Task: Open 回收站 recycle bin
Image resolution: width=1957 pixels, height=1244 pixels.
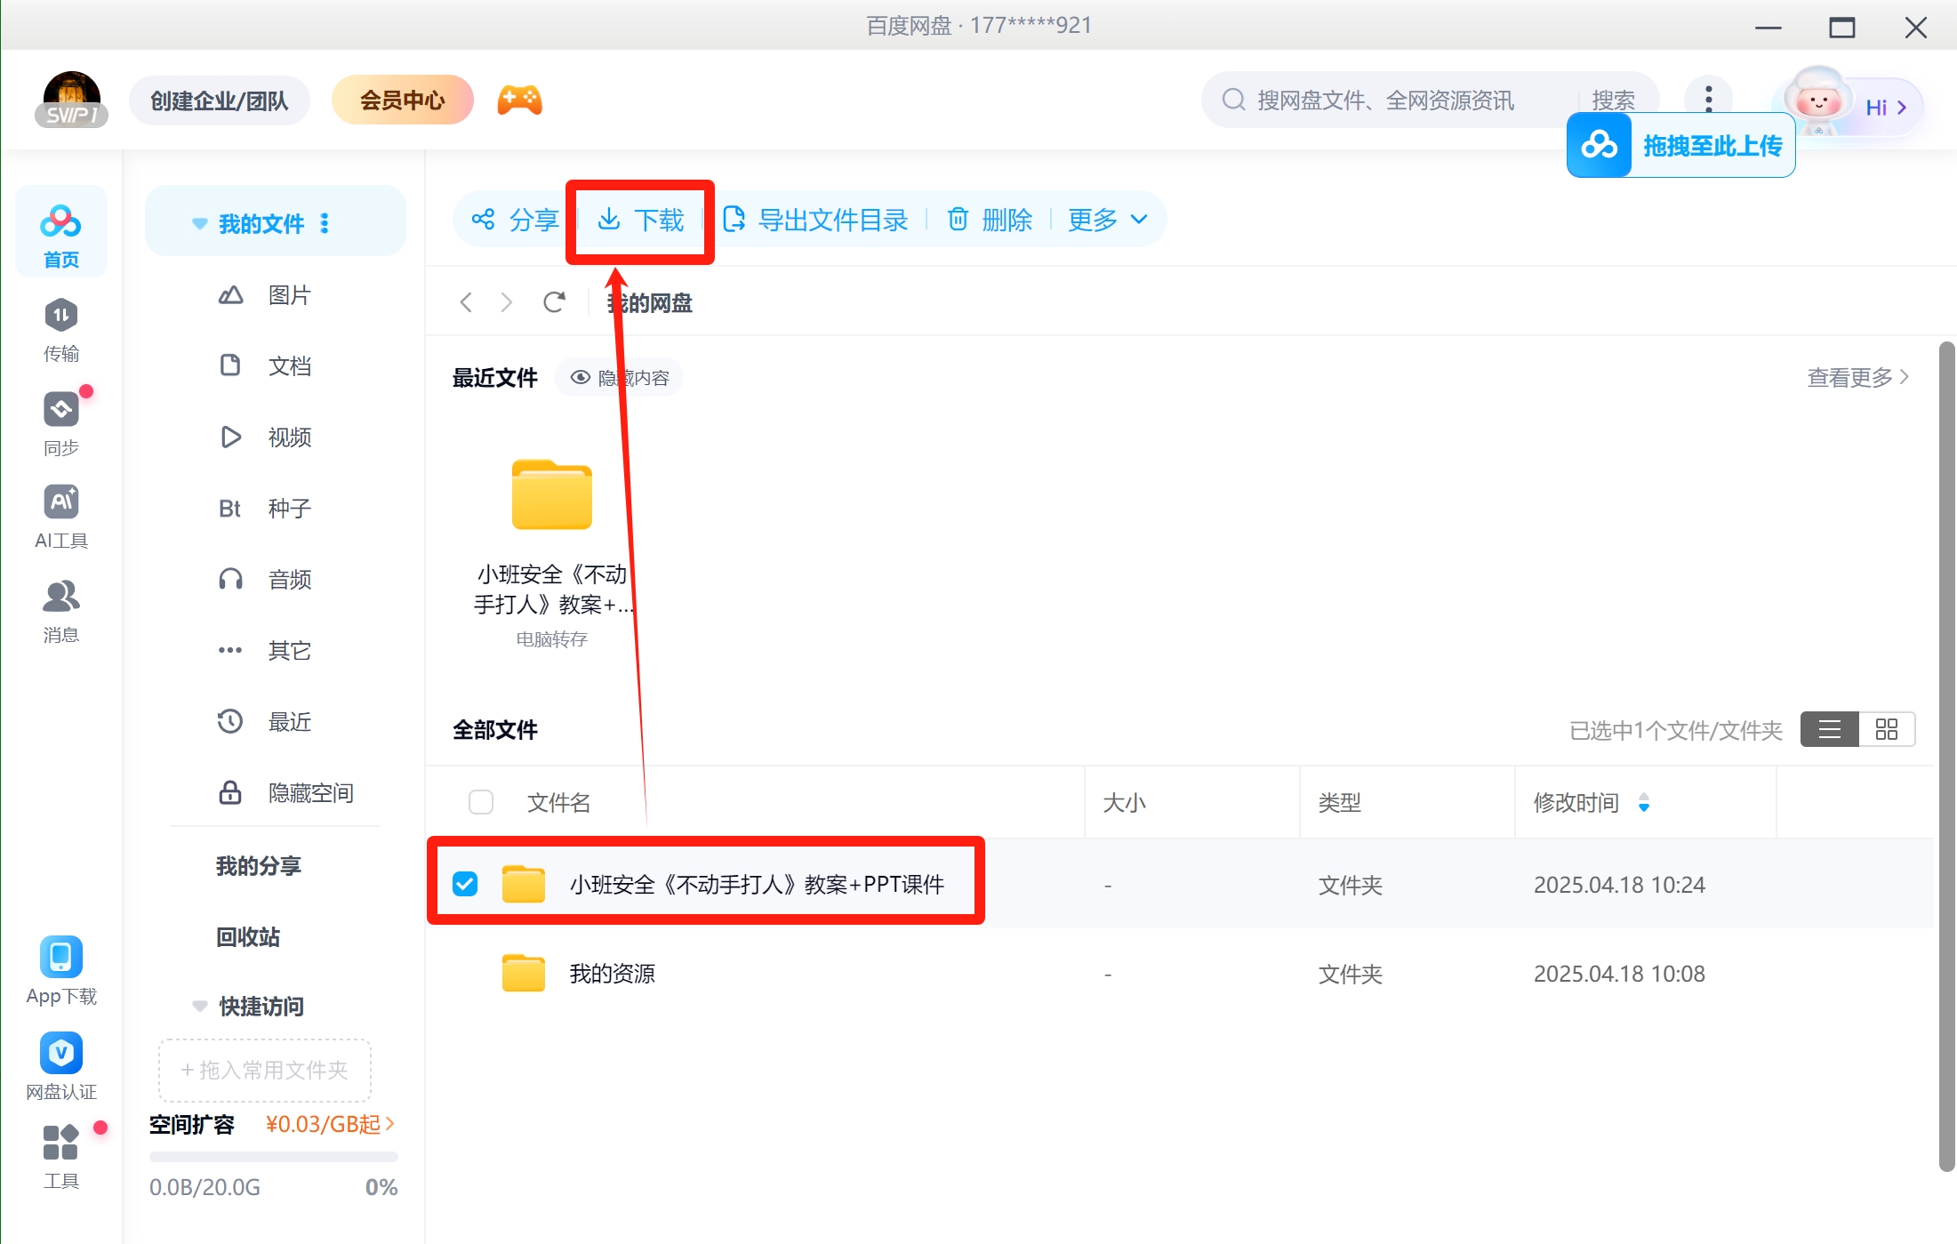Action: click(248, 937)
